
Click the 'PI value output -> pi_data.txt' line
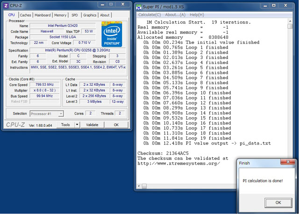click(207, 143)
